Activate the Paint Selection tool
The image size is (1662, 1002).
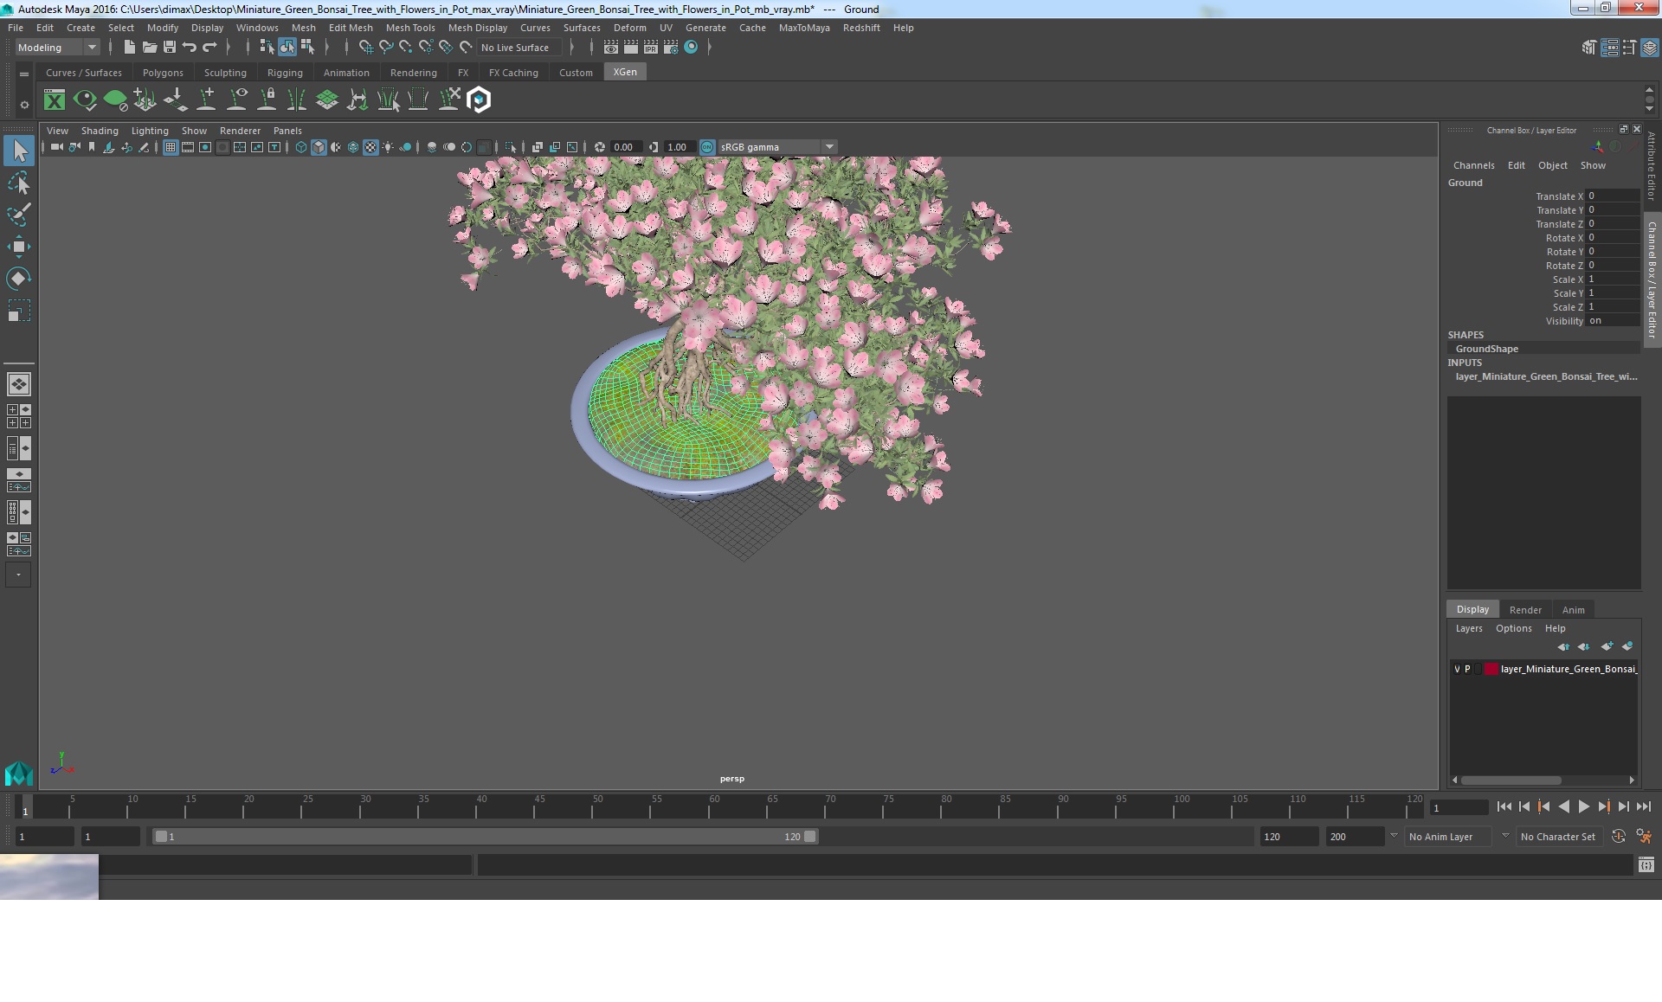[18, 215]
